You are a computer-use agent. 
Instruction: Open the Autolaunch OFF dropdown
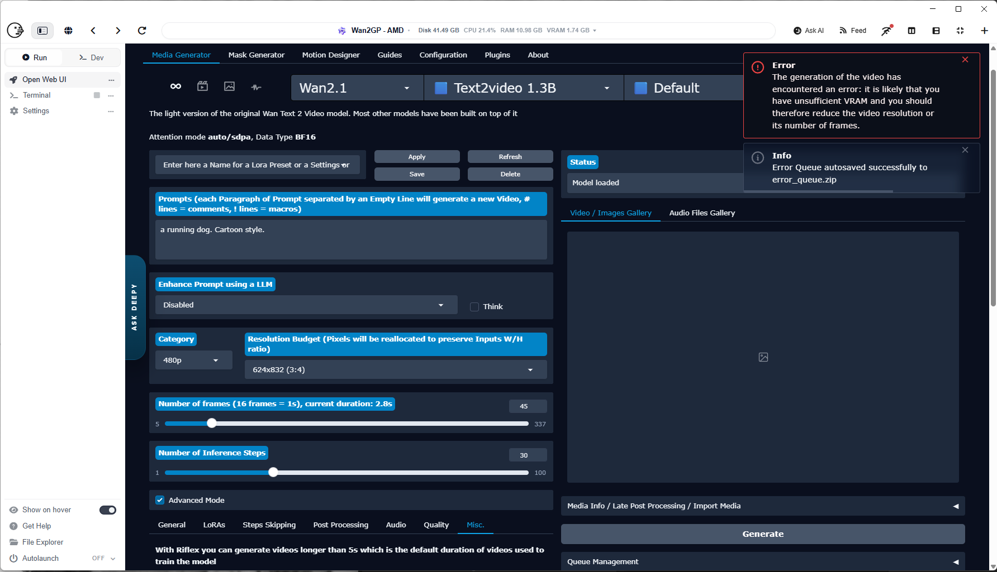pyautogui.click(x=103, y=558)
